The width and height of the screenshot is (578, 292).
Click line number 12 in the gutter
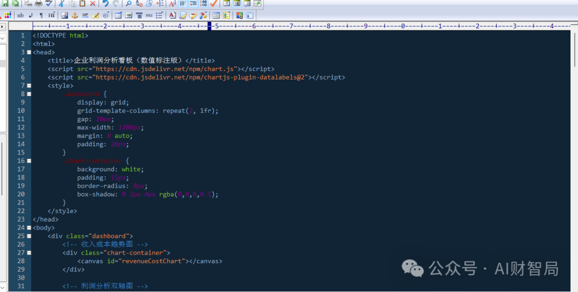(21, 127)
